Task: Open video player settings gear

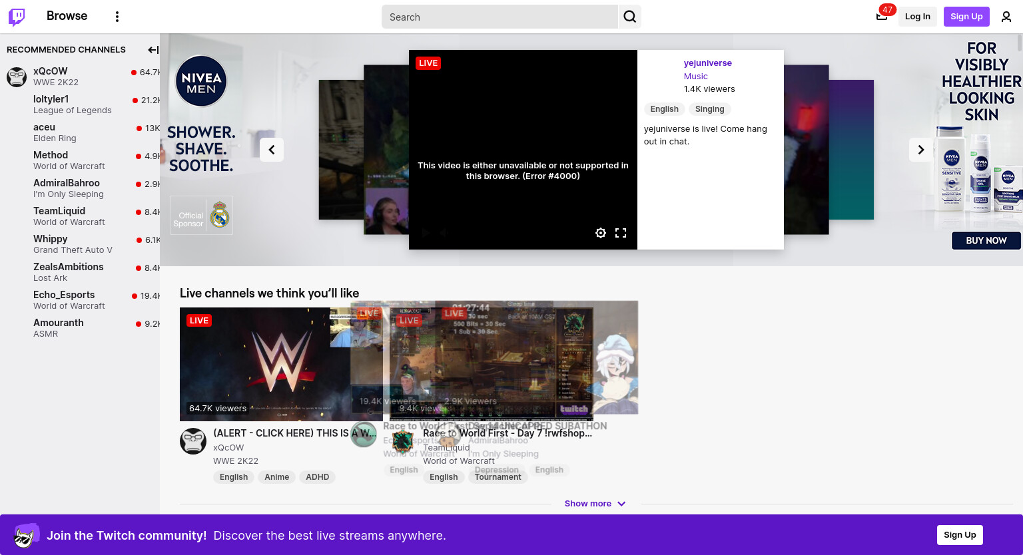Action: tap(601, 233)
